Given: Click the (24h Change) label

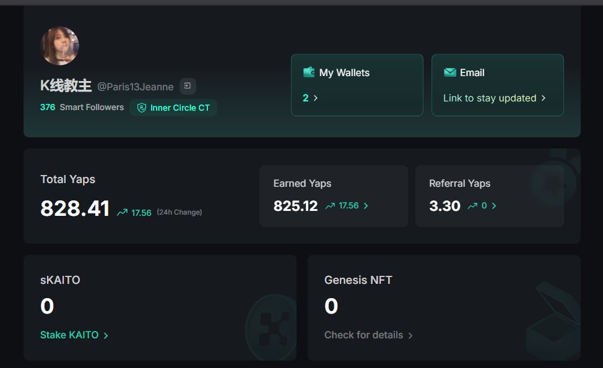Looking at the screenshot, I should (x=179, y=212).
